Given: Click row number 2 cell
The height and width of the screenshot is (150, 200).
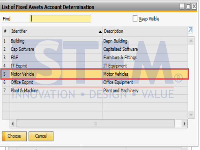Looking at the screenshot, I should [6, 49].
